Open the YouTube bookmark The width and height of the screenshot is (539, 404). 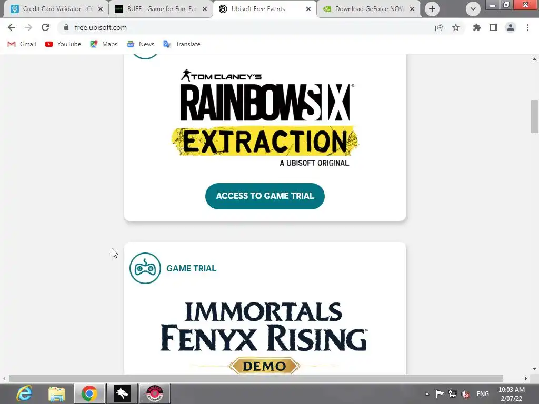click(63, 44)
